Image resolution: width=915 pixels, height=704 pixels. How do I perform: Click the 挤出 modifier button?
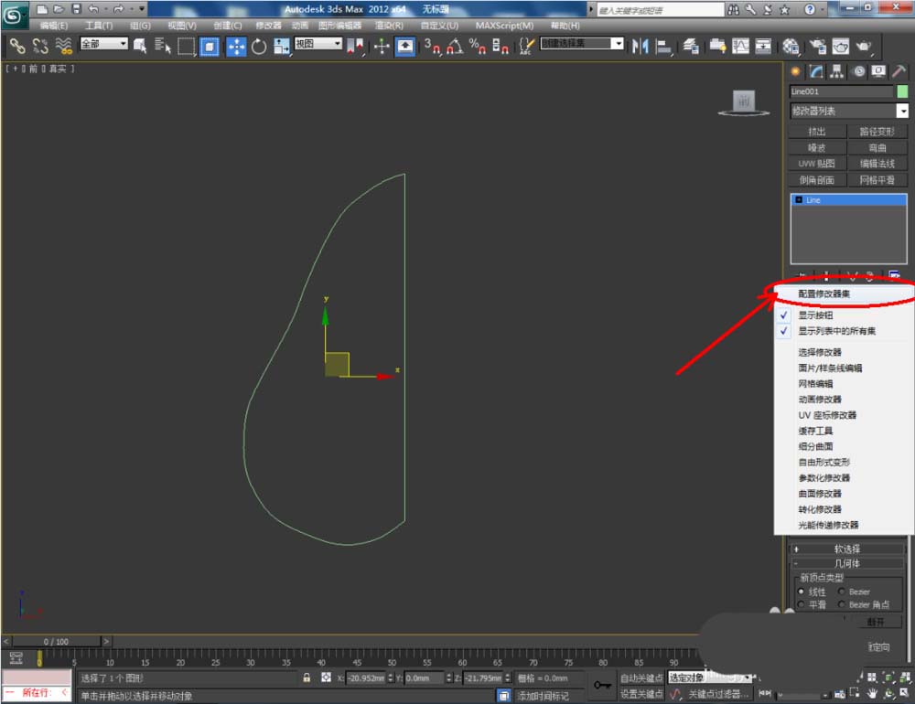pyautogui.click(x=817, y=132)
